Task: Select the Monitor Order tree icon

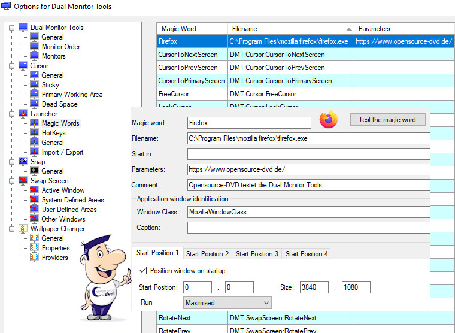Action: click(34, 47)
